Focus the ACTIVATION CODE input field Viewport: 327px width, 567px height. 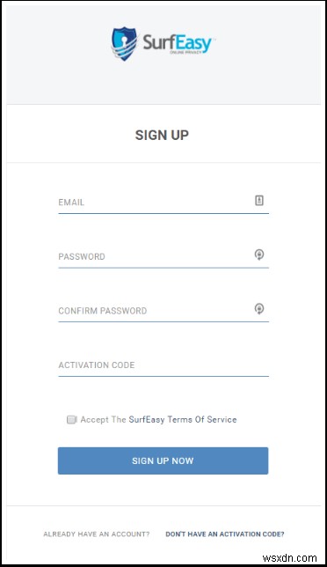[x=163, y=365]
